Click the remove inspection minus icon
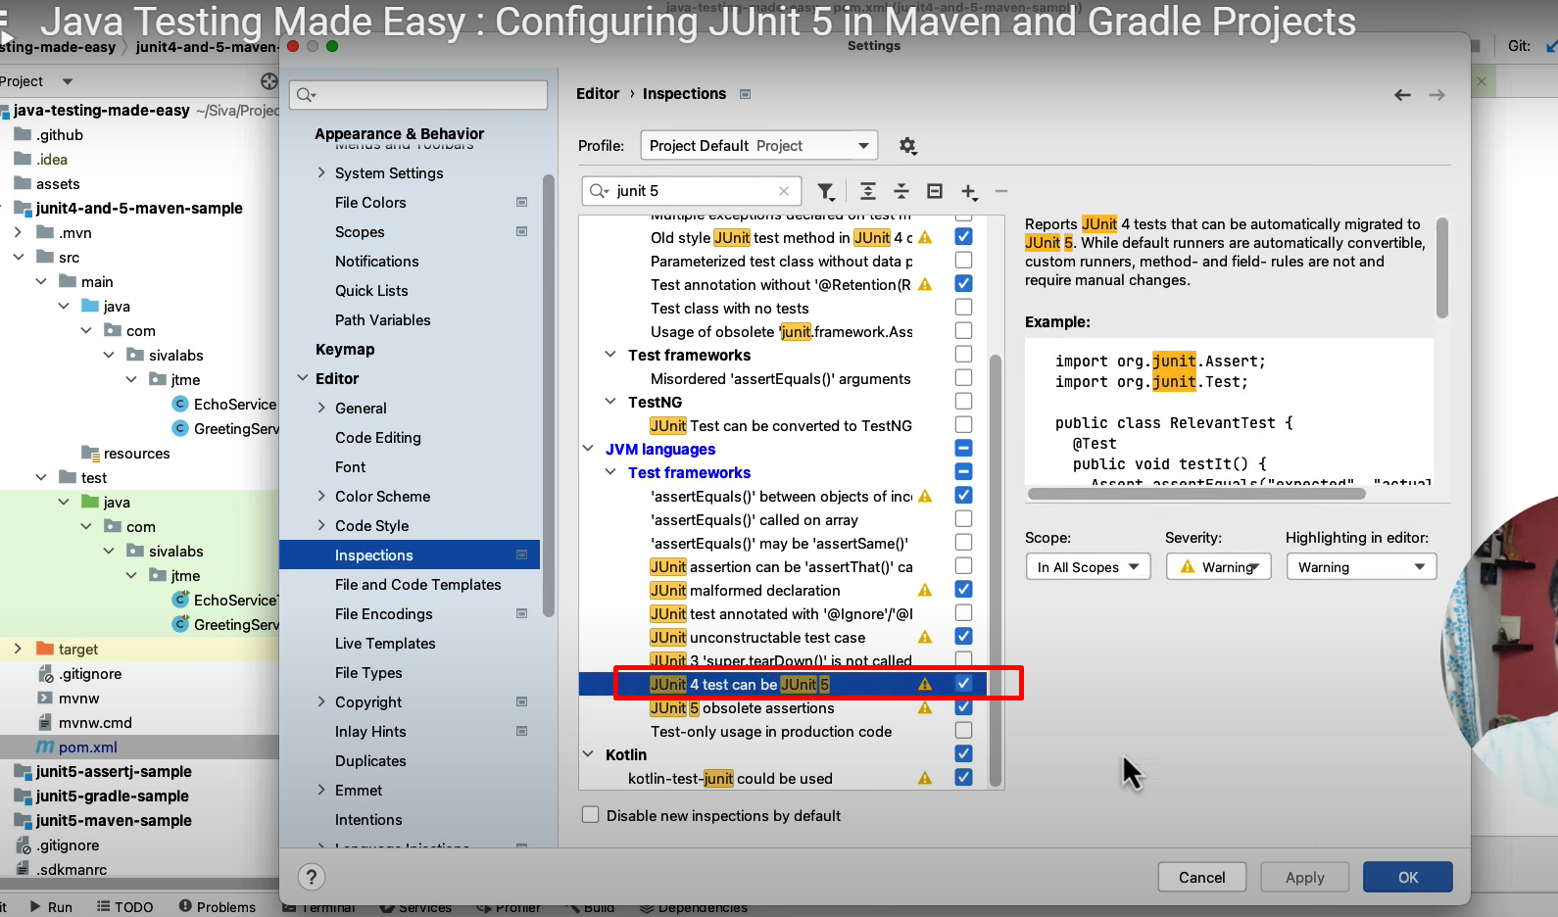This screenshot has width=1558, height=917. click(1001, 191)
